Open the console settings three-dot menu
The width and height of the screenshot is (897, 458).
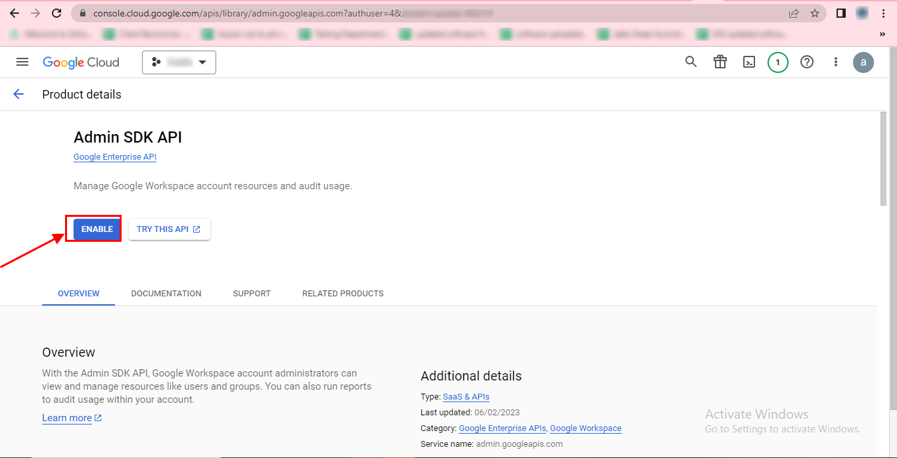[x=836, y=62]
